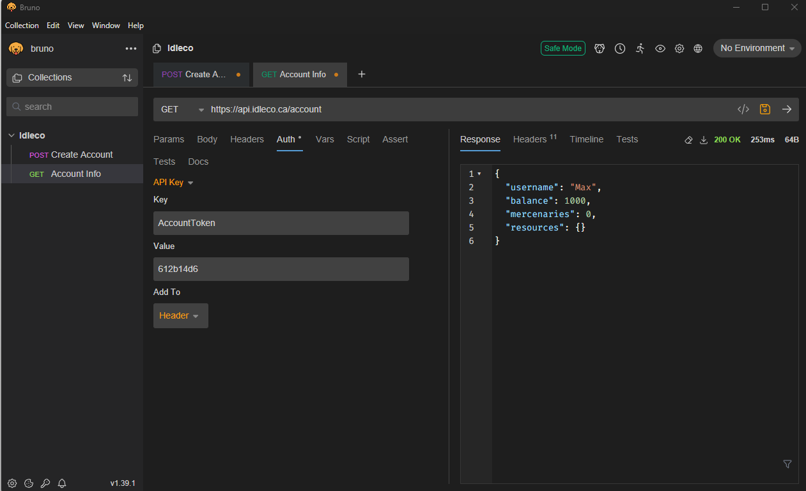The width and height of the screenshot is (806, 491).
Task: Open the Timeline response tab
Action: tap(586, 139)
